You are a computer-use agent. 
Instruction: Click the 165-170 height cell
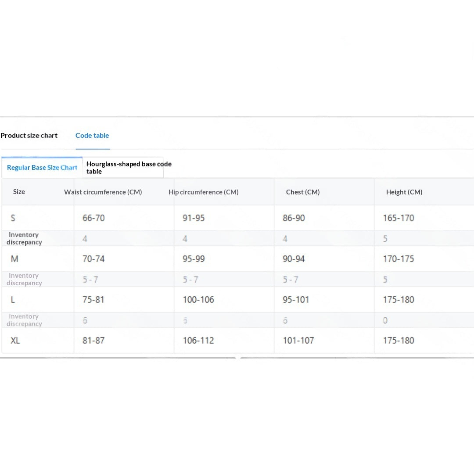[x=399, y=218]
